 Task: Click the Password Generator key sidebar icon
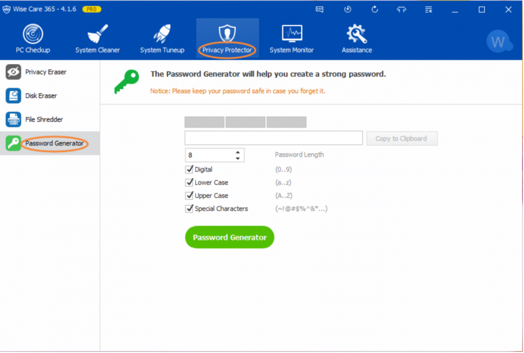click(x=13, y=143)
